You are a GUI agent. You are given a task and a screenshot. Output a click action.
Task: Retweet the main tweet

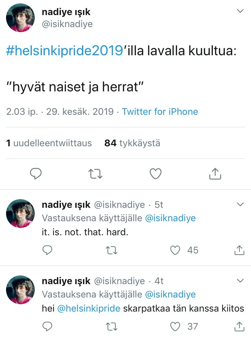click(95, 173)
